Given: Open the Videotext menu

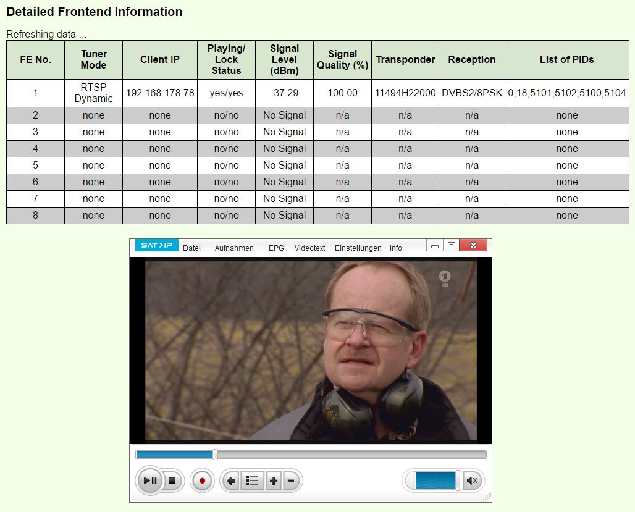Looking at the screenshot, I should [310, 248].
